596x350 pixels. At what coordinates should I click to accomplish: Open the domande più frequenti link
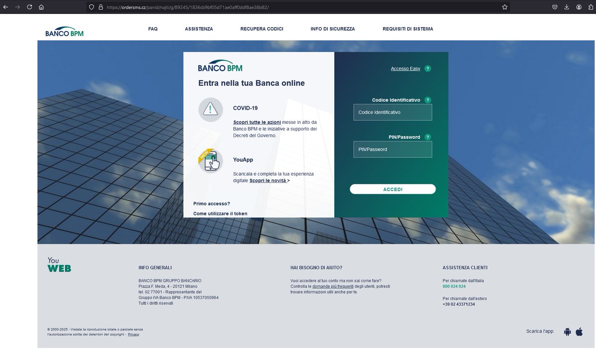pyautogui.click(x=333, y=287)
